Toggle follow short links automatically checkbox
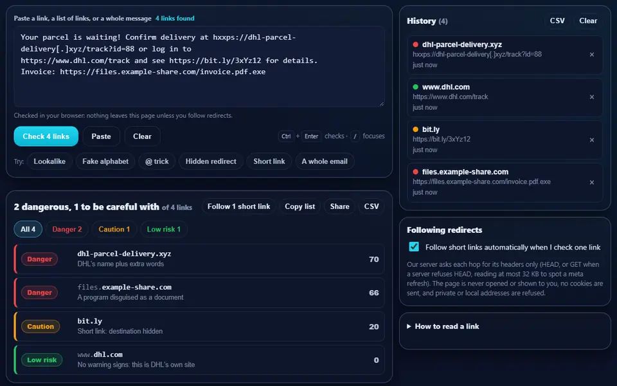Image resolution: width=617 pixels, height=386 pixels. tap(413, 247)
